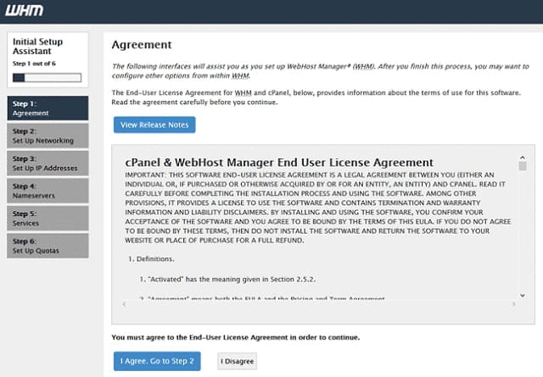Click the license box scroll down arrow
The image size is (543, 377).
[523, 295]
